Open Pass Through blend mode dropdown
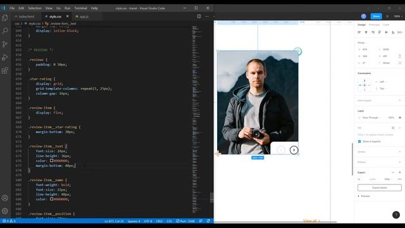The height and width of the screenshot is (228, 405). click(x=371, y=118)
